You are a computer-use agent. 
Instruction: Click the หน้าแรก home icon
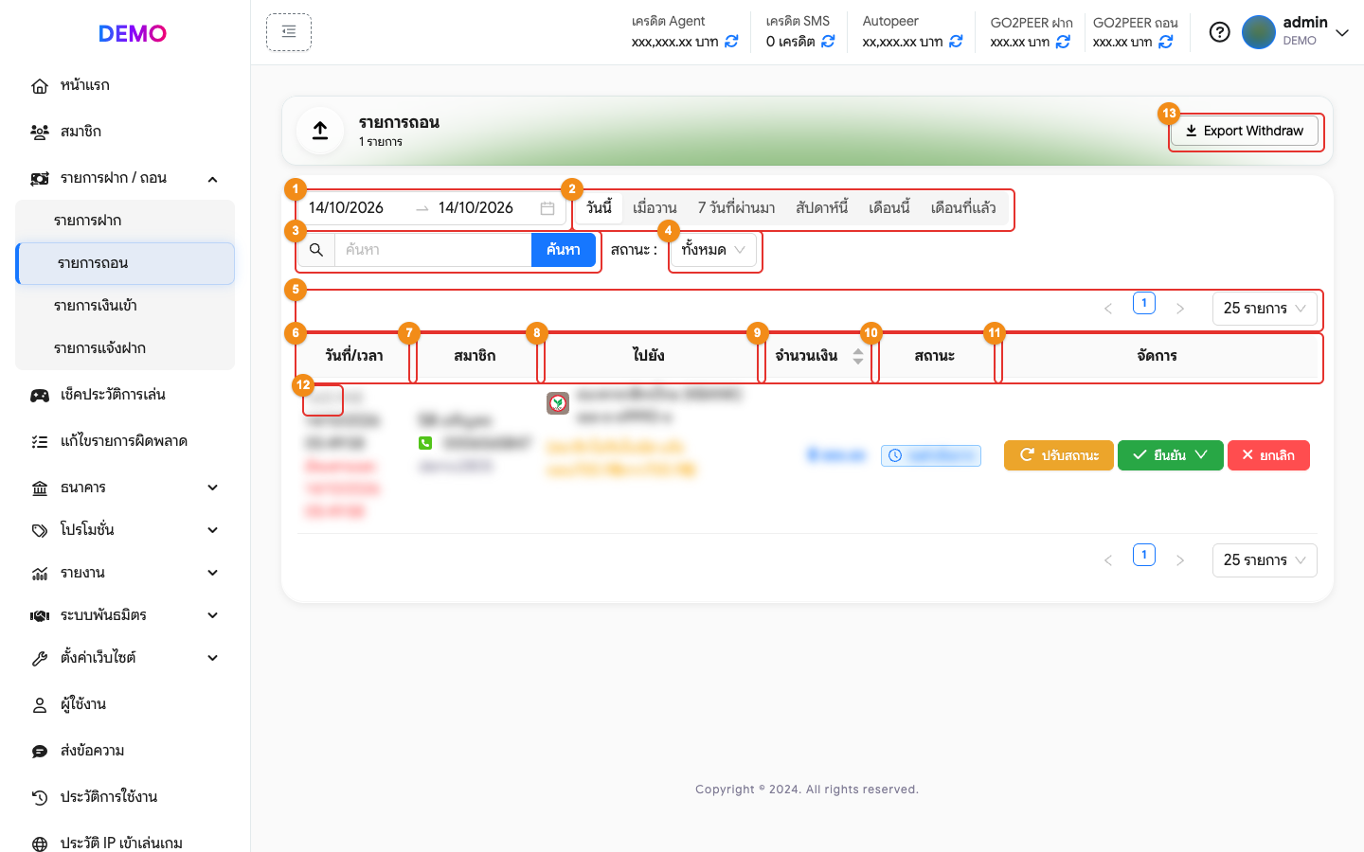tap(40, 86)
